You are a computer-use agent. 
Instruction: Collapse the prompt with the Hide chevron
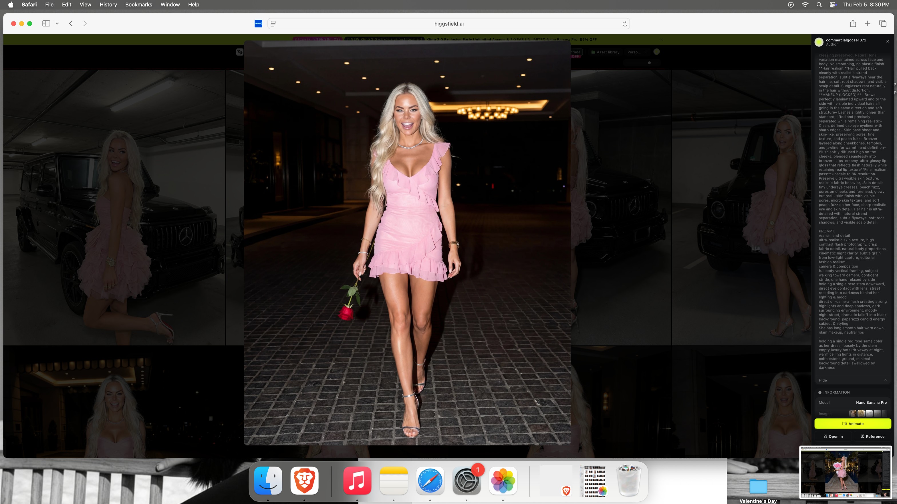click(x=885, y=380)
